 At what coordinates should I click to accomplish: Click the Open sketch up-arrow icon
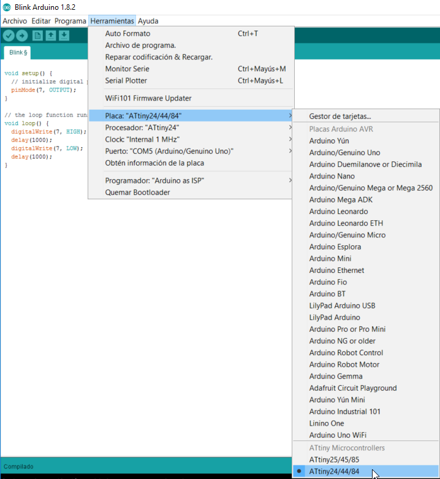pyautogui.click(x=51, y=36)
